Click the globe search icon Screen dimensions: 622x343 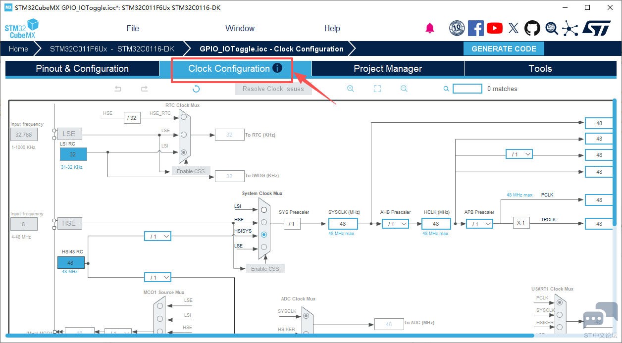click(552, 28)
